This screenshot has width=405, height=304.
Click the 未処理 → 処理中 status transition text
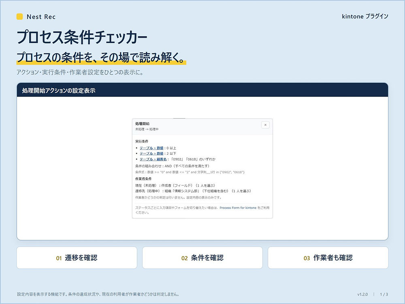click(x=147, y=129)
